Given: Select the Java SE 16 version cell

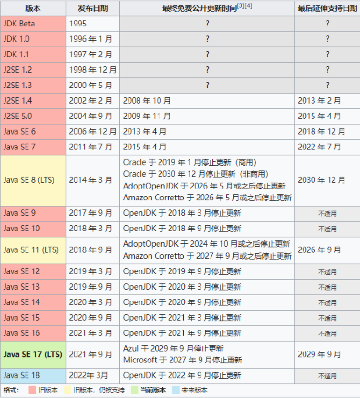Looking at the screenshot, I should (33, 334).
